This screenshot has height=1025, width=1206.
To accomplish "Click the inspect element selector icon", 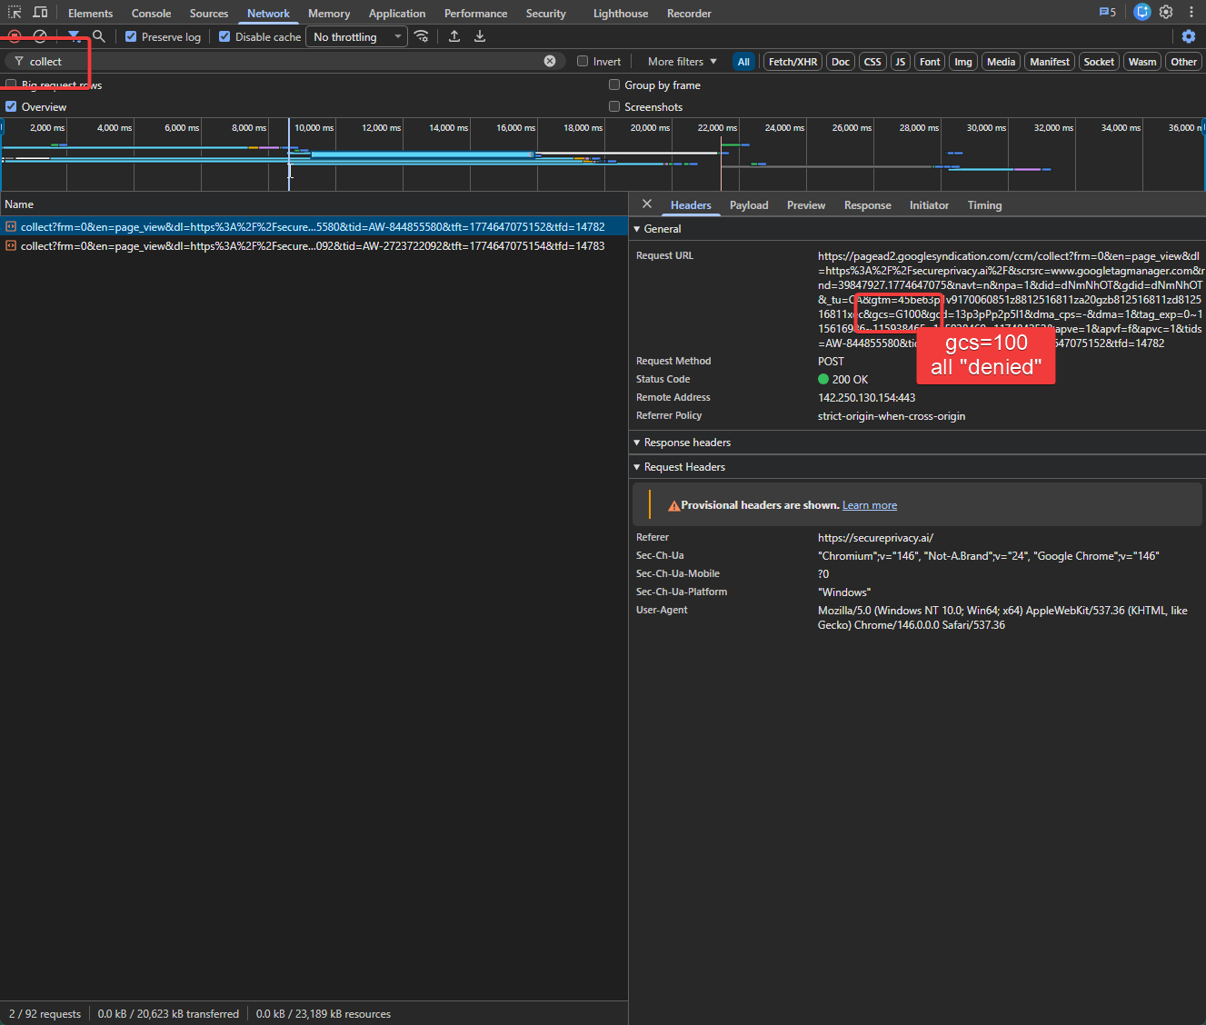I will pyautogui.click(x=15, y=13).
